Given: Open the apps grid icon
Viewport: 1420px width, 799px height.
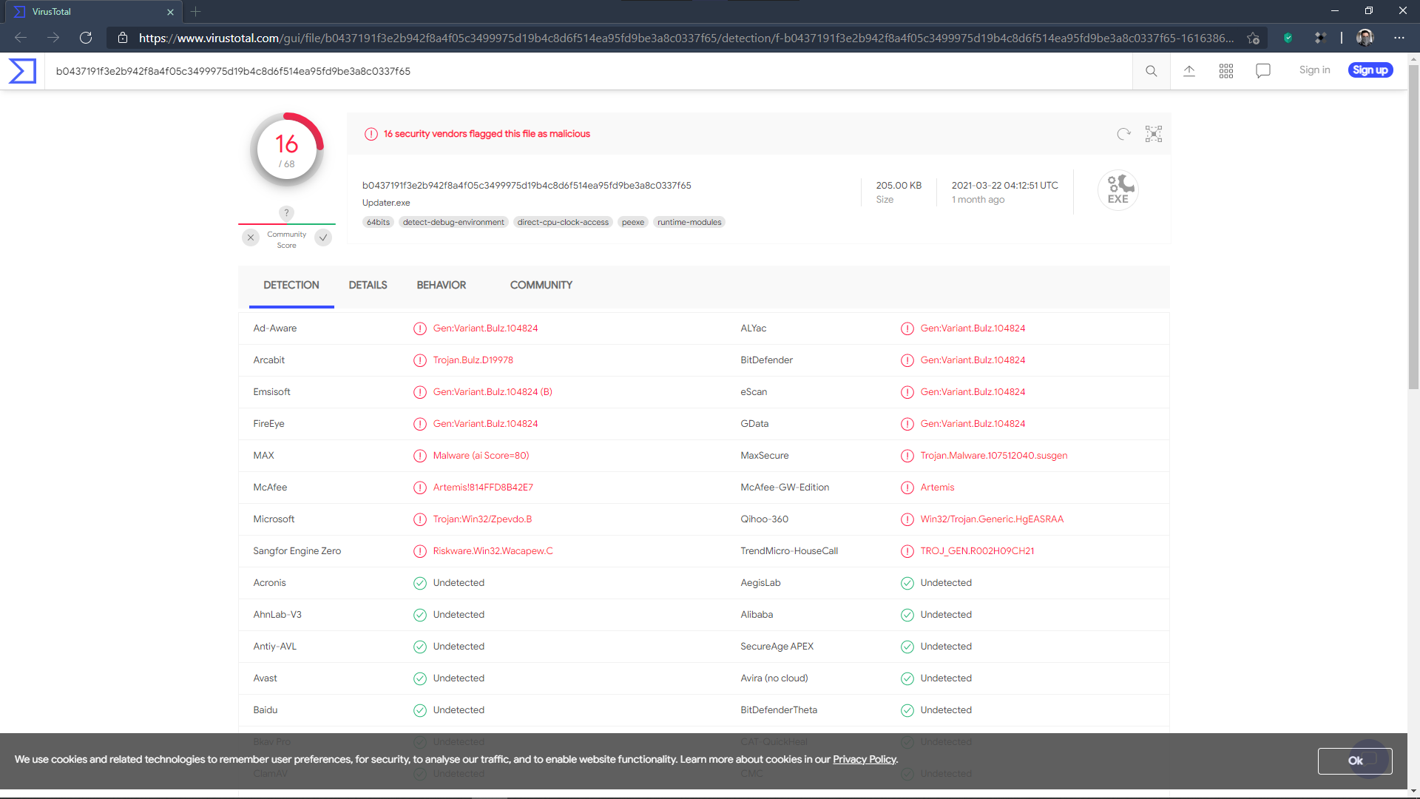Looking at the screenshot, I should pyautogui.click(x=1226, y=71).
